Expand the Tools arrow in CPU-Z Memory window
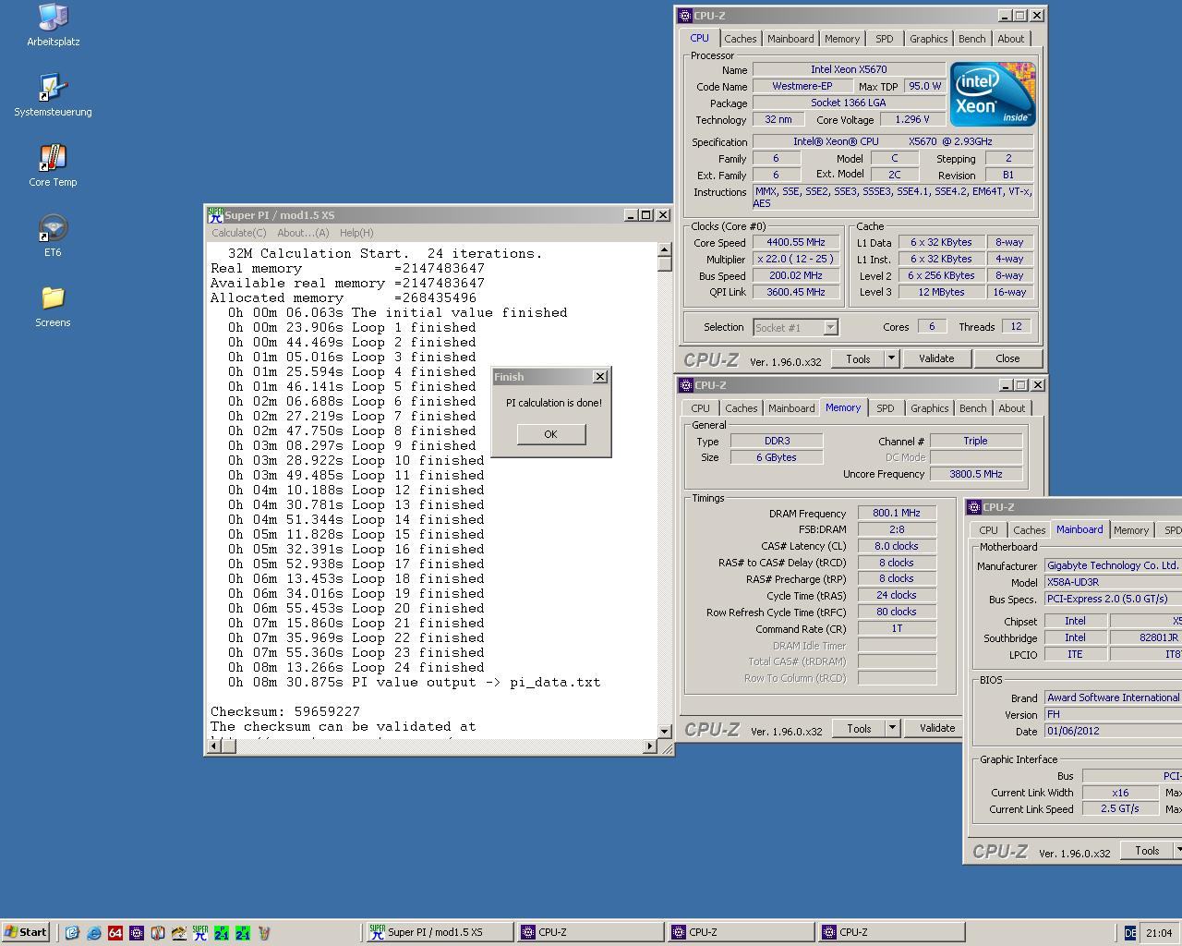 tap(892, 728)
